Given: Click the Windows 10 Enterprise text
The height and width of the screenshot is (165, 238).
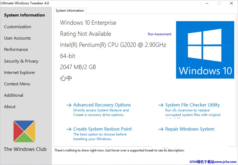Looking at the screenshot, I should coord(88,23).
